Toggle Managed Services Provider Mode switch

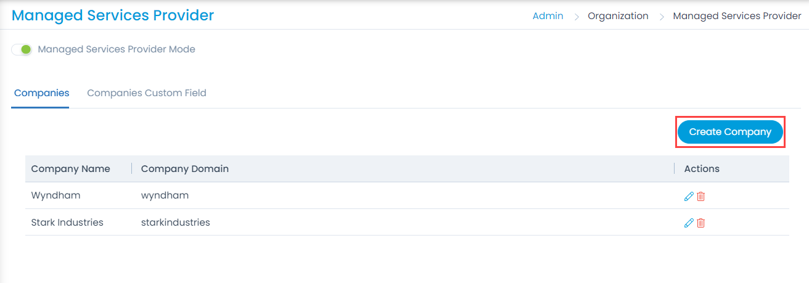(x=22, y=49)
